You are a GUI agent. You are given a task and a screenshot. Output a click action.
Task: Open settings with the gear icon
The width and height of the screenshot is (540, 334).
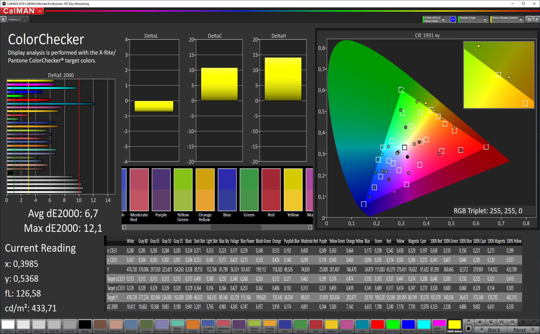[x=529, y=19]
